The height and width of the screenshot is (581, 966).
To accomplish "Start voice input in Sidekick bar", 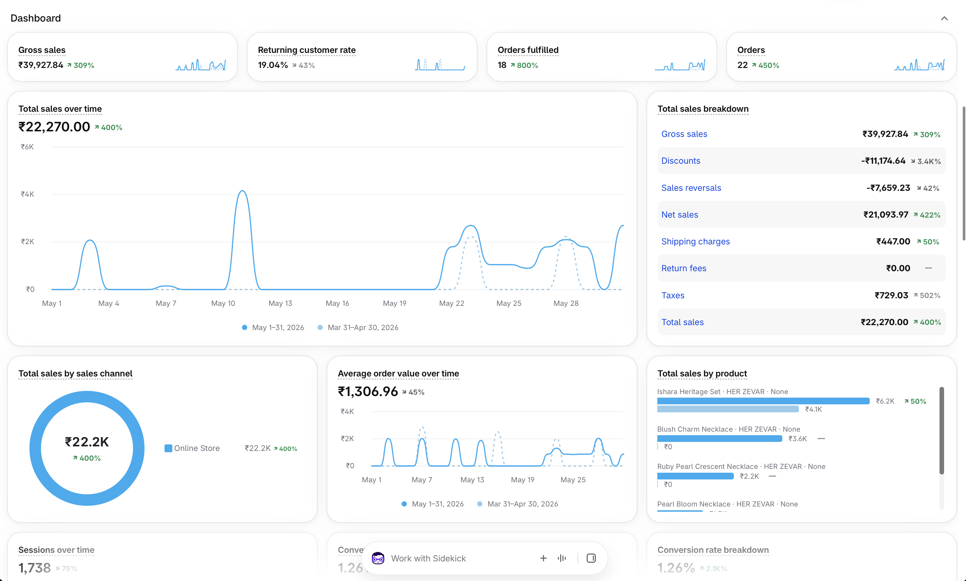I will 562,558.
